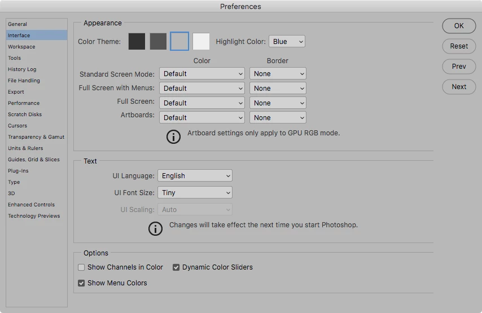Screen dimensions: 482x313
Task: Switch to Cursors preferences
Action: tap(37, 126)
